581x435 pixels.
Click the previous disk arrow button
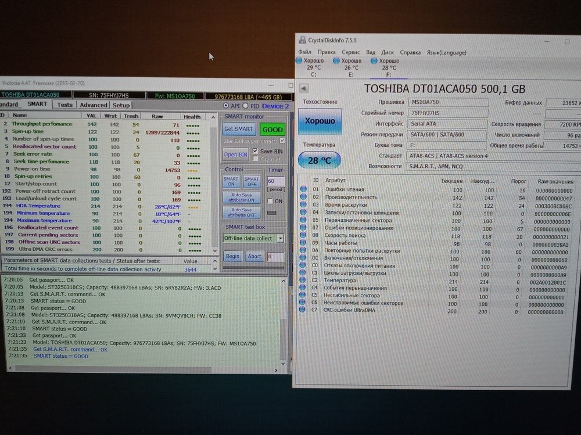pyautogui.click(x=303, y=88)
